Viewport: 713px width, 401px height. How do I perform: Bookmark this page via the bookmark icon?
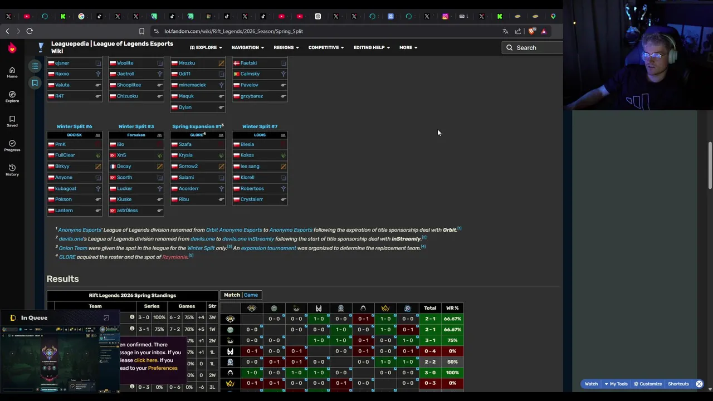141,31
